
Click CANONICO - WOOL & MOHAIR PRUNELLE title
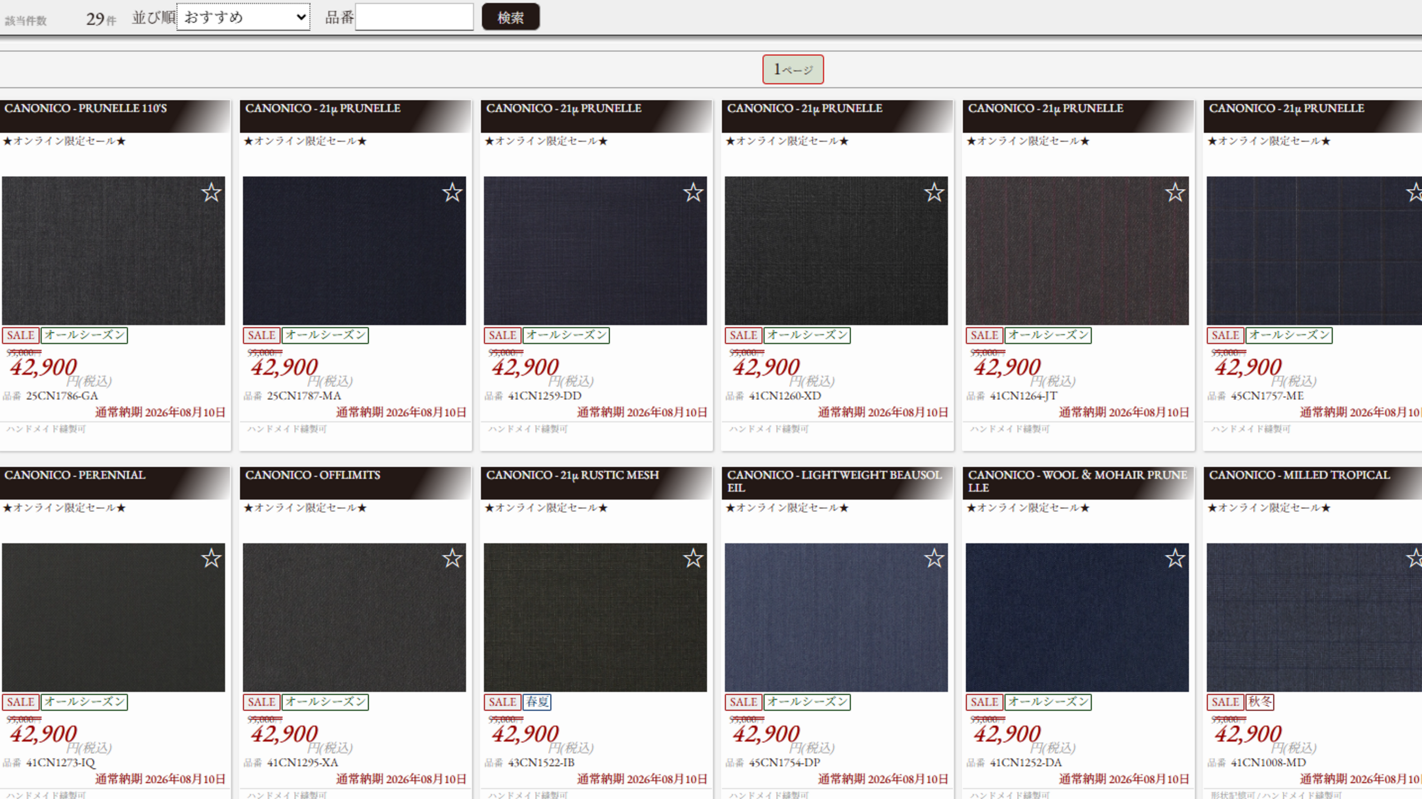tap(1077, 481)
